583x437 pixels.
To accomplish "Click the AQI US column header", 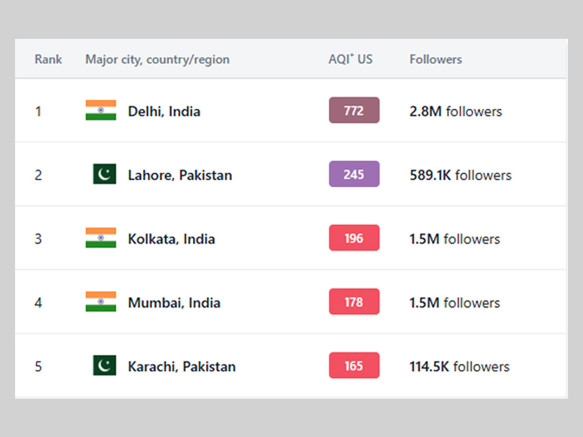I will (350, 59).
